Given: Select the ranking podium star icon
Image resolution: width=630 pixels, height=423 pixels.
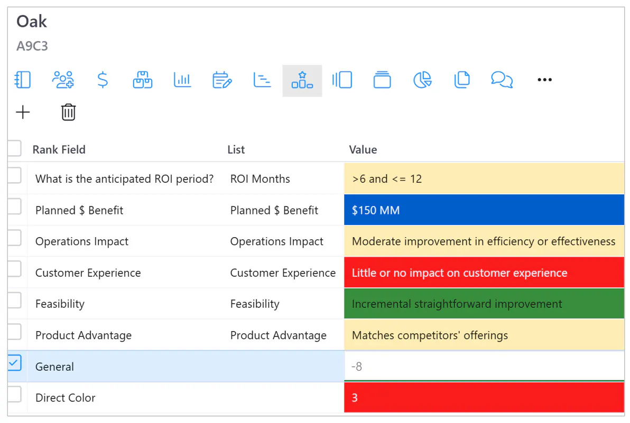Looking at the screenshot, I should [x=302, y=80].
